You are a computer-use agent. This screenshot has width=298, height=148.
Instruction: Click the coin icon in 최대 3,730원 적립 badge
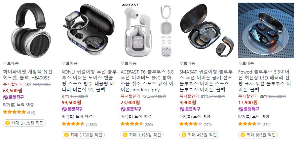[66, 135]
